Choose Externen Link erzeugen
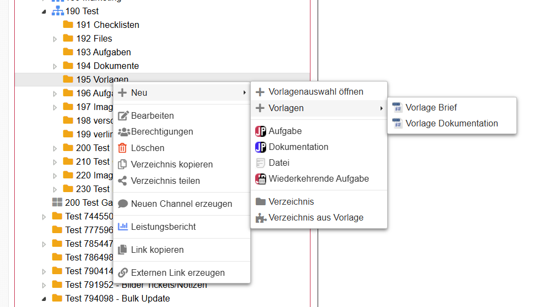Screen dimensions: 535x307 tap(177, 273)
